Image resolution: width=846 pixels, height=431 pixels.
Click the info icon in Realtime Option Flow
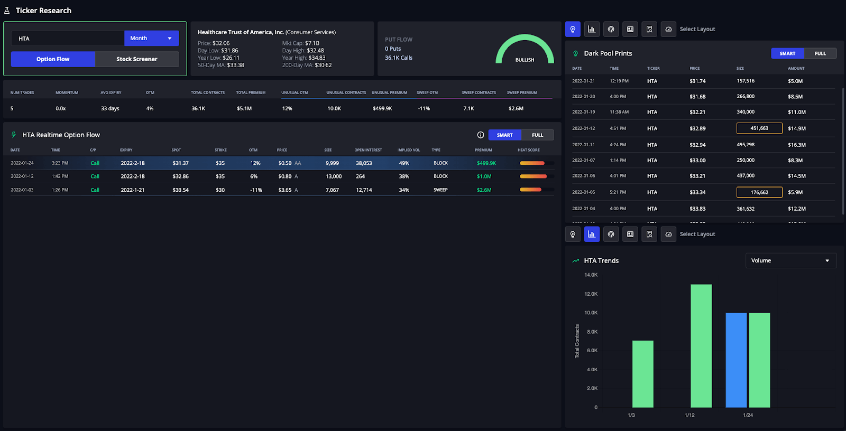(x=481, y=135)
